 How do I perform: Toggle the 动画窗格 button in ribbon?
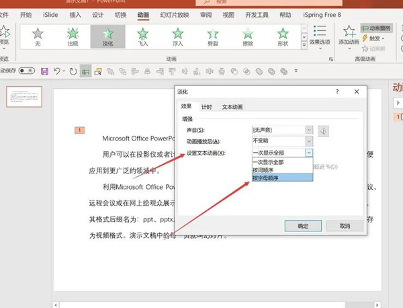pyautogui.click(x=377, y=28)
